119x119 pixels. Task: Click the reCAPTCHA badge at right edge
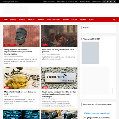coord(116,91)
